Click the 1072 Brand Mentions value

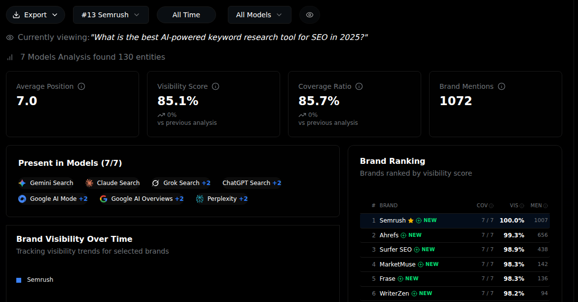456,101
